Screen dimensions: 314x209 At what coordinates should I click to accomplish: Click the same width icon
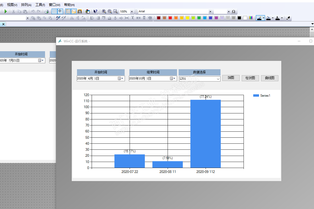(138, 18)
